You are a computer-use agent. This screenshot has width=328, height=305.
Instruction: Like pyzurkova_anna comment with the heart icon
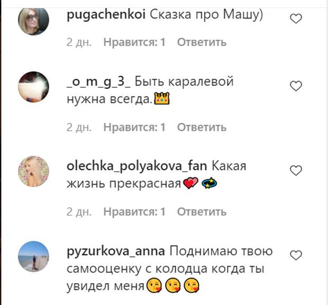click(x=296, y=255)
